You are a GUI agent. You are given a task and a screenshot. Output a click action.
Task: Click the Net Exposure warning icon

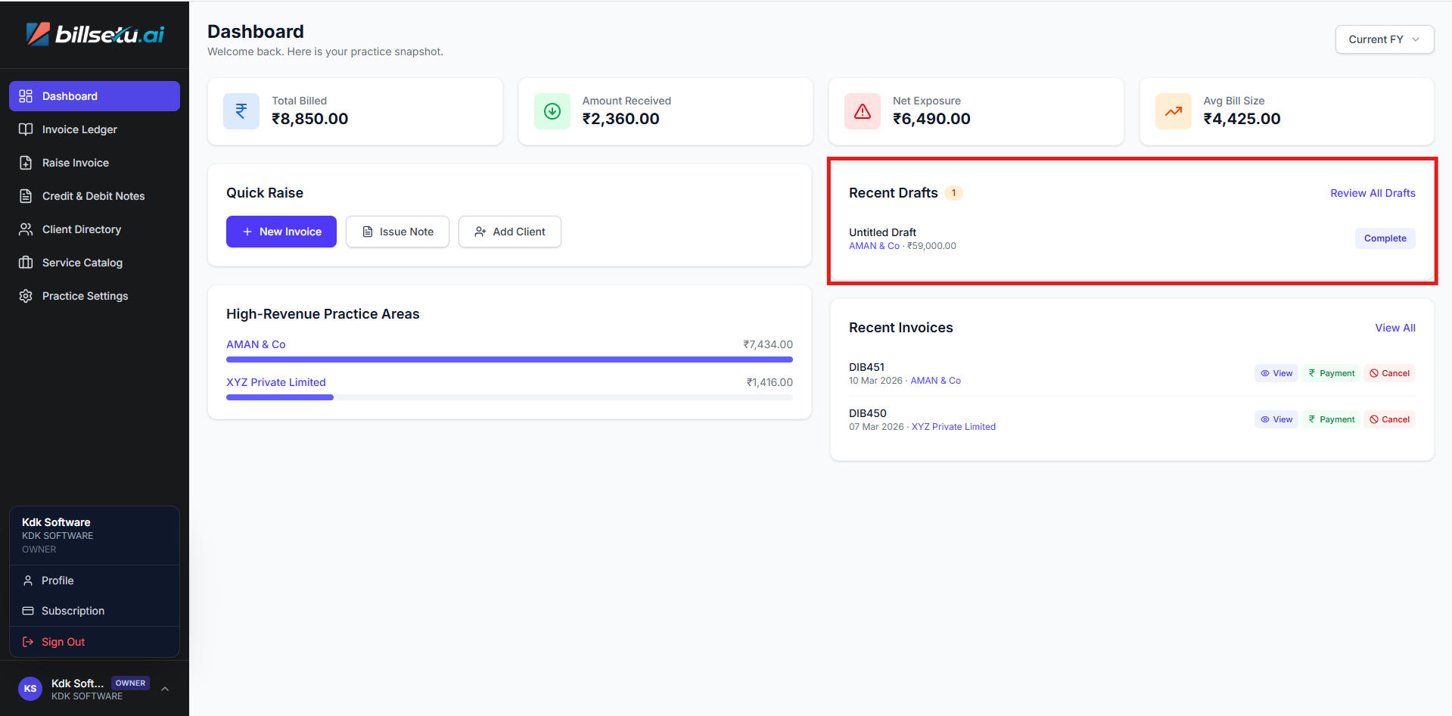pyautogui.click(x=863, y=111)
